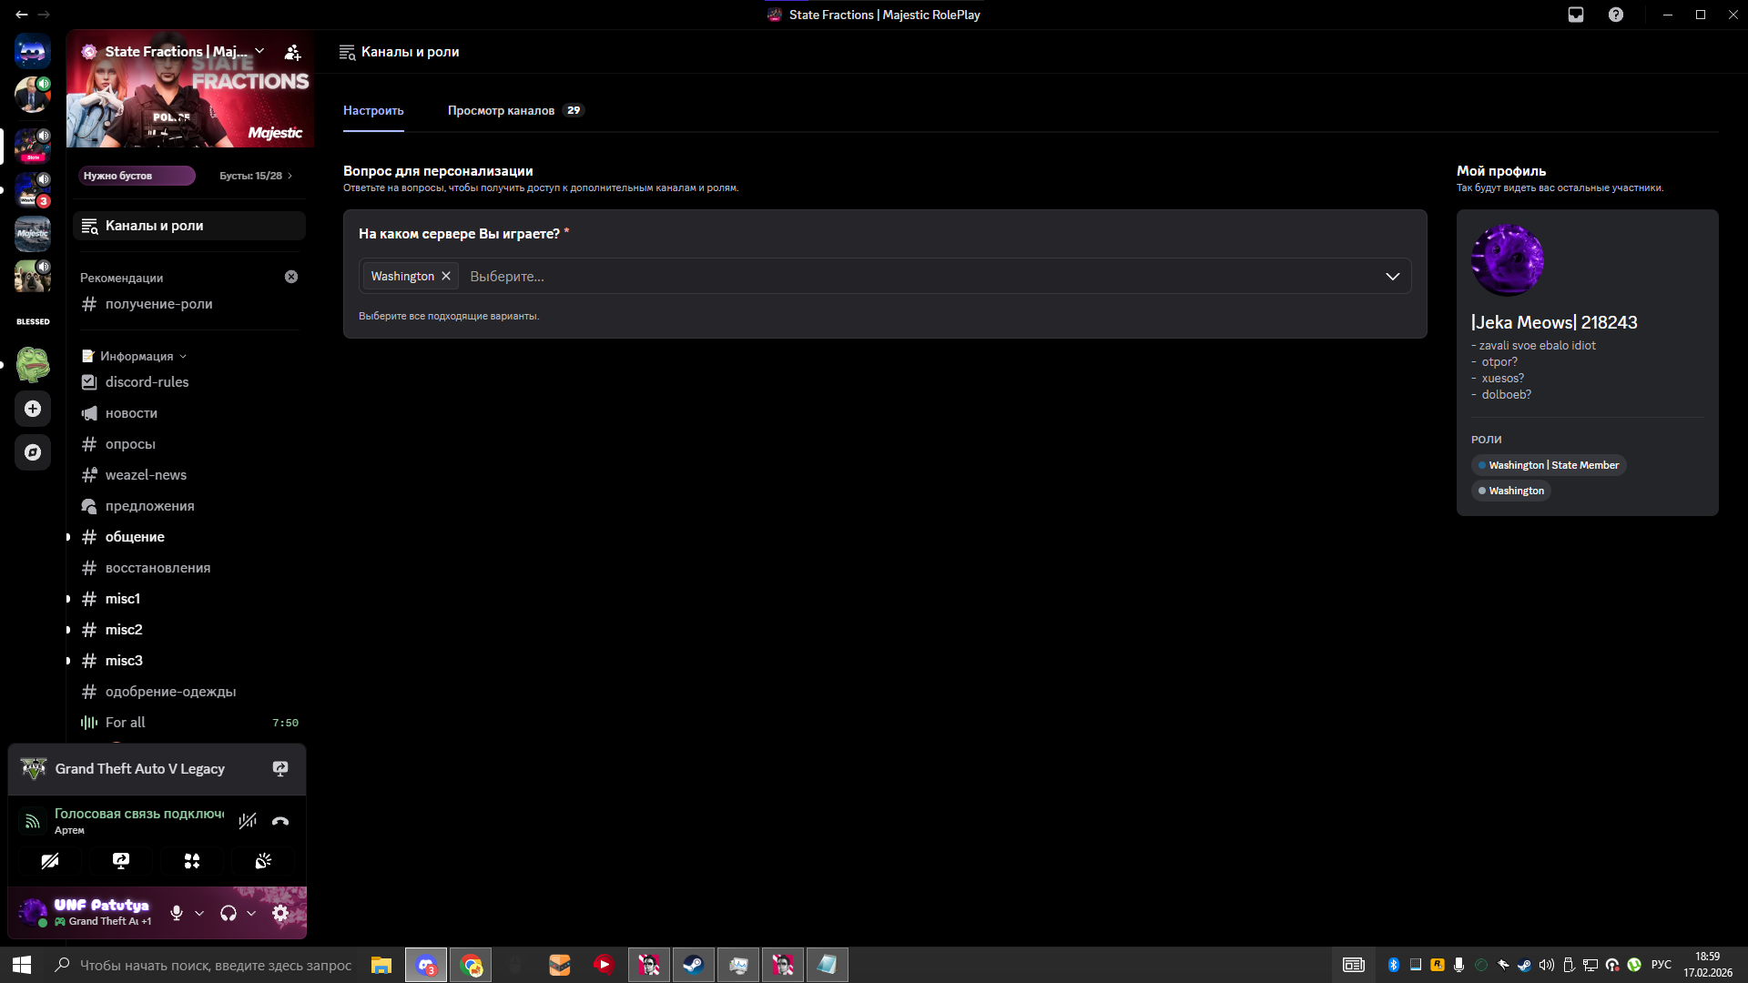Open the soundboard icon

pos(263,861)
